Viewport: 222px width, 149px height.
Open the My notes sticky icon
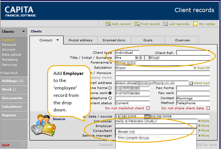195,24
